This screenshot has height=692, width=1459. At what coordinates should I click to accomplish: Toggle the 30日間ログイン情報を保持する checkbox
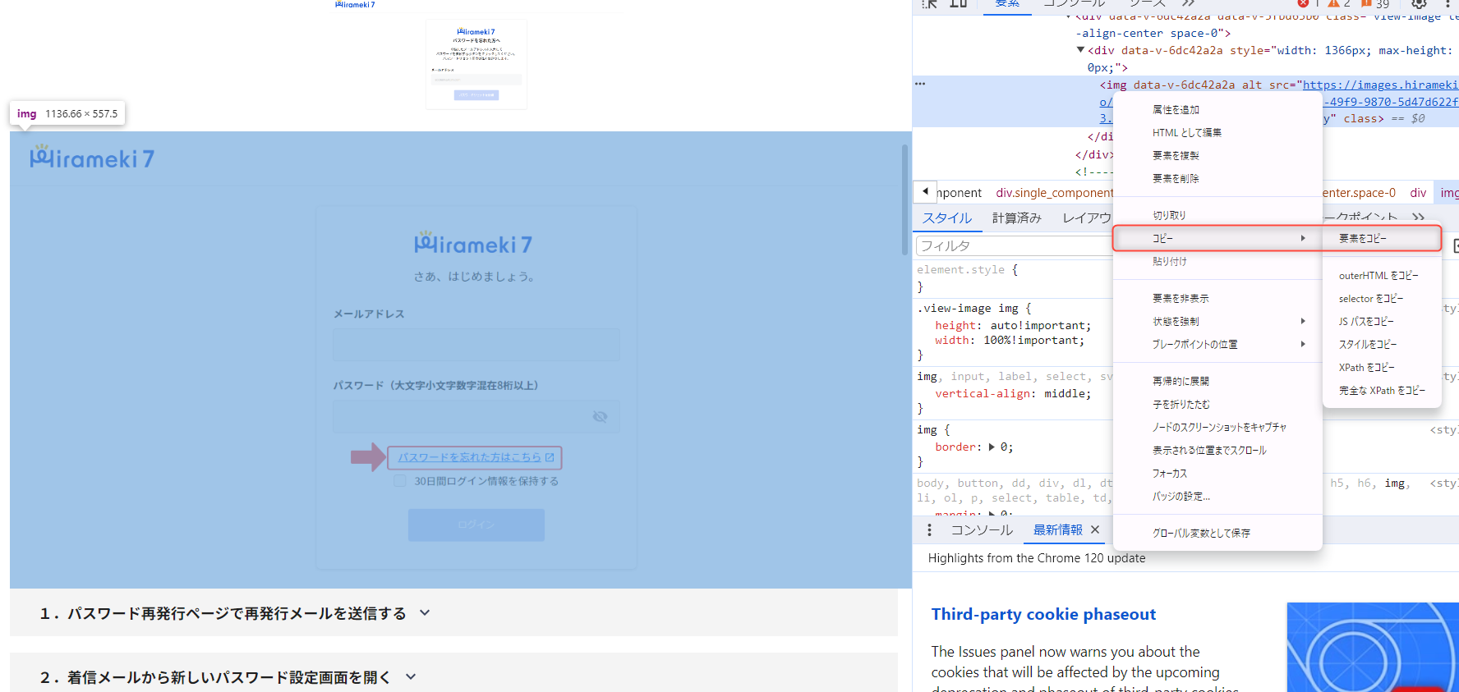(x=399, y=481)
